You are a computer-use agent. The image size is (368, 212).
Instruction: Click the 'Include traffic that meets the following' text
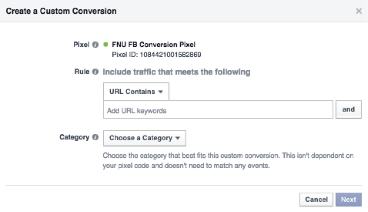pos(176,72)
